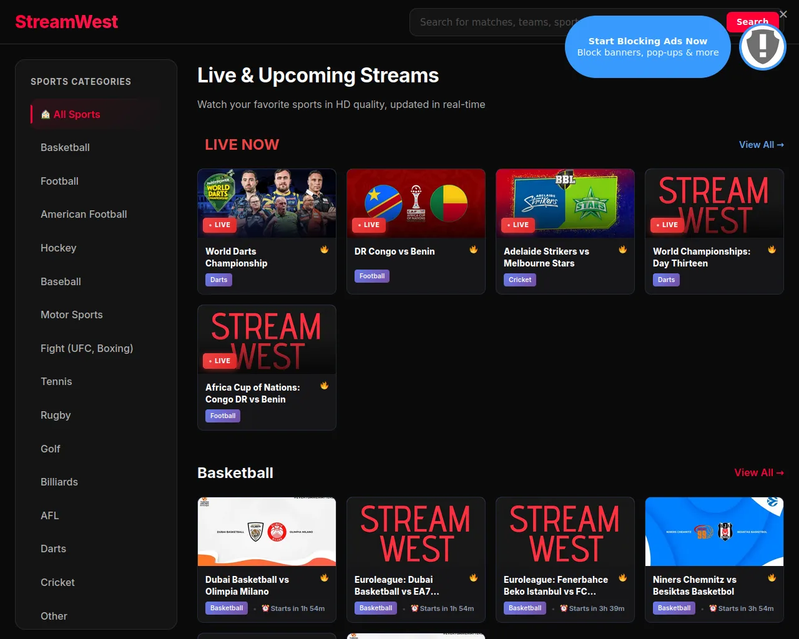The height and width of the screenshot is (639, 799).
Task: Click flame icon on Niners Chemnitz vs Besiktas card
Action: click(772, 578)
